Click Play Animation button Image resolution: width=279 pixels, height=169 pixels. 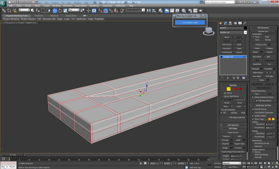252,163
